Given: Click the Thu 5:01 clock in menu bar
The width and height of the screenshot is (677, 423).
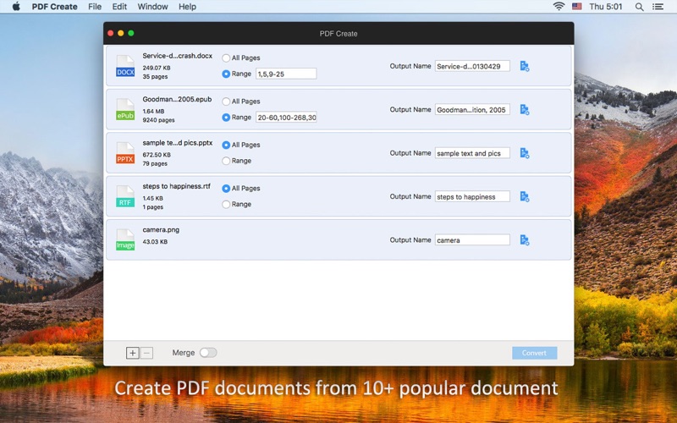Looking at the screenshot, I should click(606, 7).
